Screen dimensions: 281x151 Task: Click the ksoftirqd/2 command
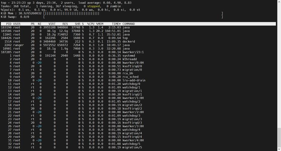point(132,108)
